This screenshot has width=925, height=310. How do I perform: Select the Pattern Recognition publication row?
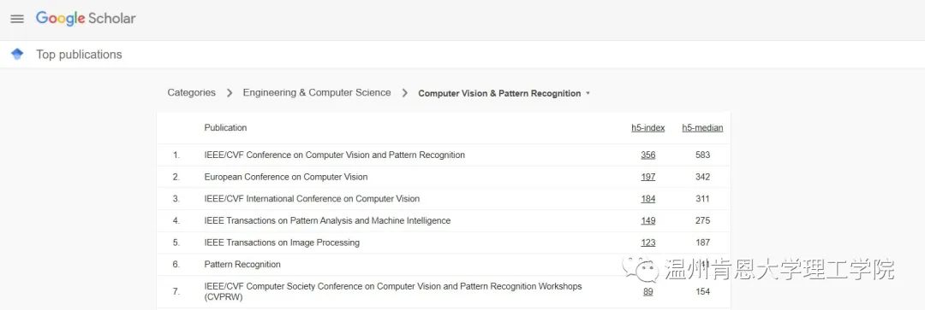(443, 264)
